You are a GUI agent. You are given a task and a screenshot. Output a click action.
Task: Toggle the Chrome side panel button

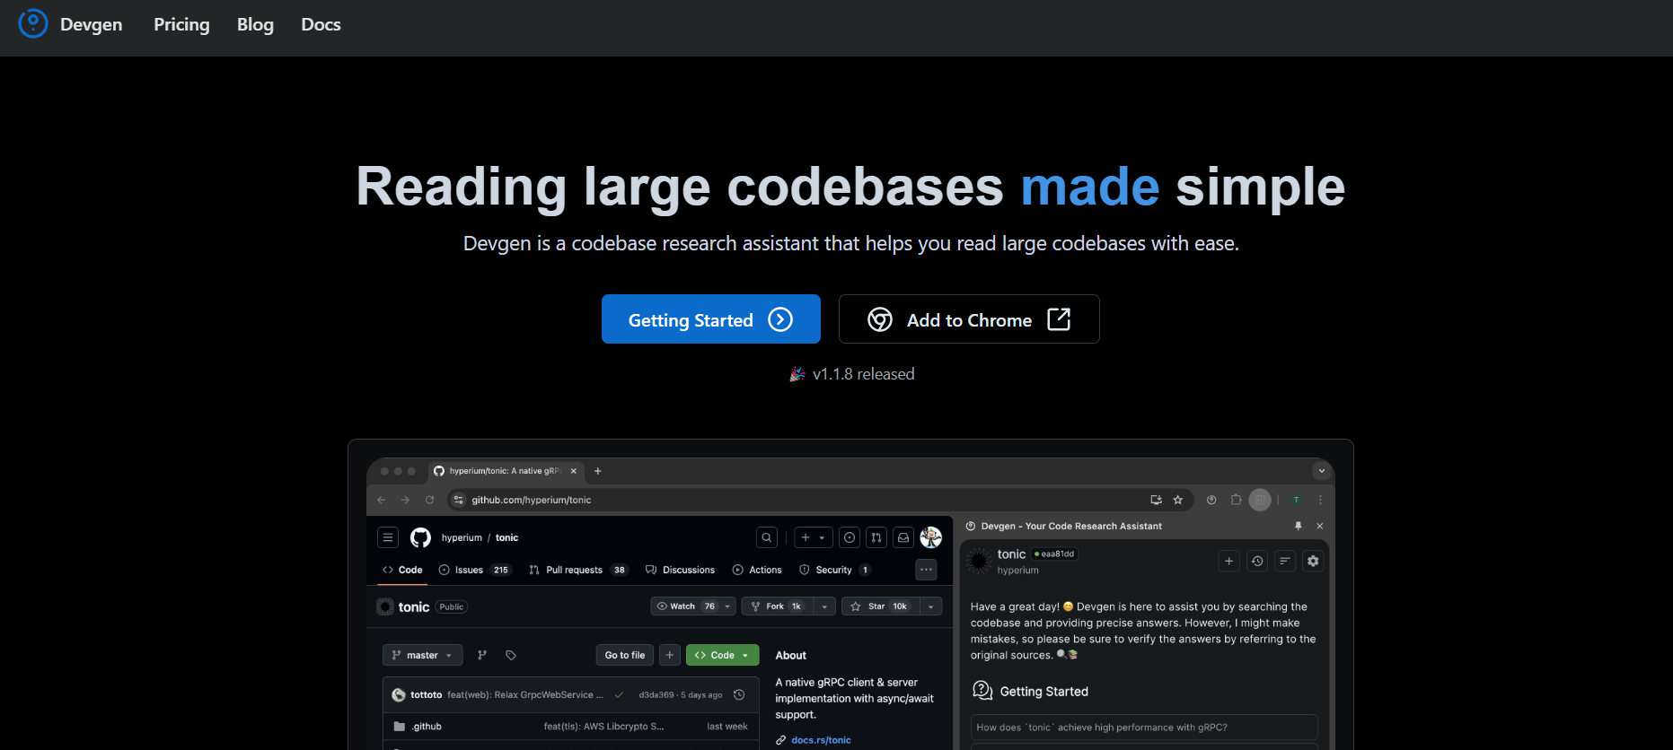(1260, 500)
